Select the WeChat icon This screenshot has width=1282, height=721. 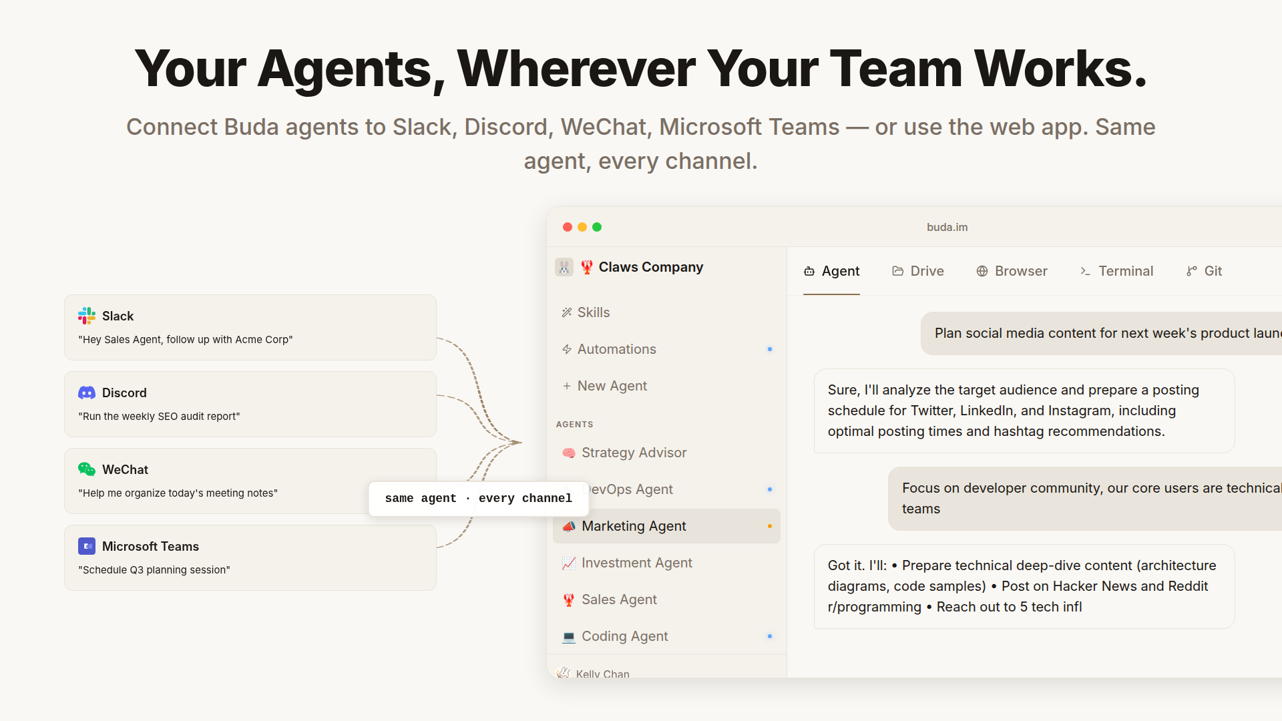pyautogui.click(x=87, y=469)
